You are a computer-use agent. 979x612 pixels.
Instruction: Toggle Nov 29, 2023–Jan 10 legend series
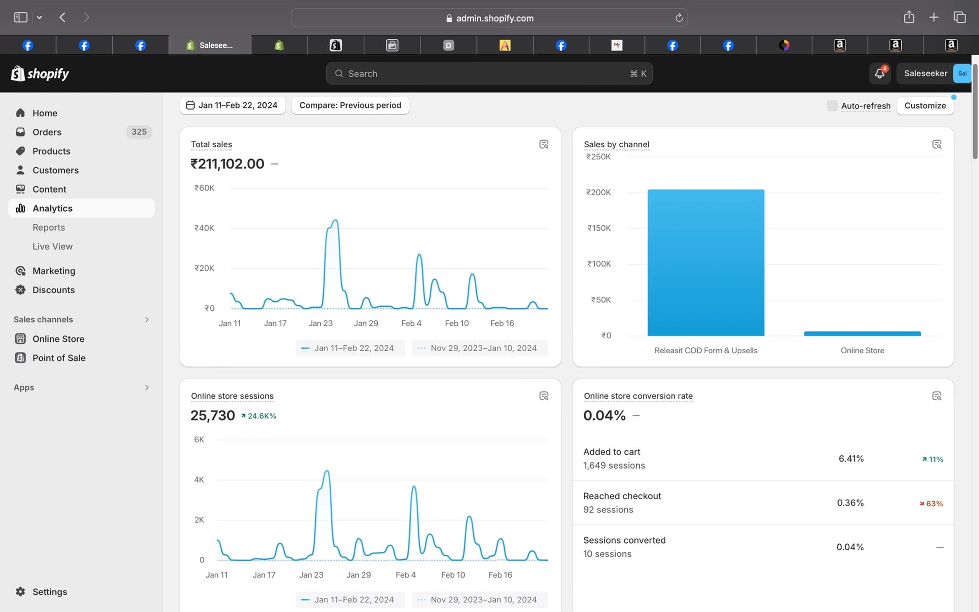click(480, 348)
